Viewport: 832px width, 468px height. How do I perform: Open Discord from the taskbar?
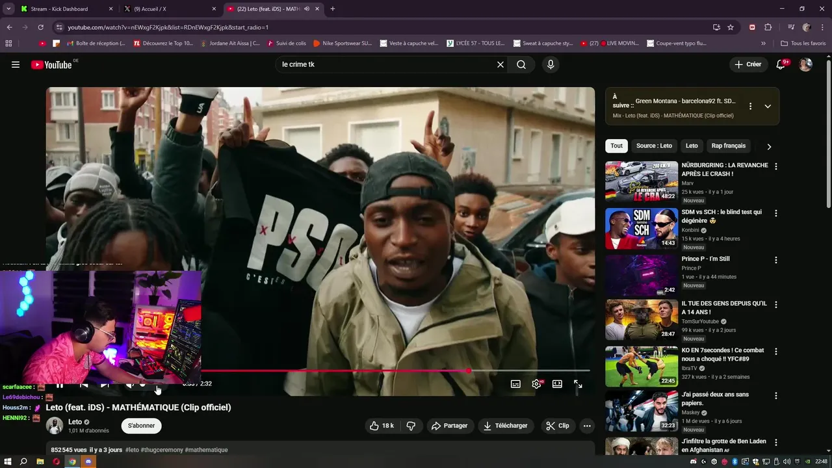88,461
